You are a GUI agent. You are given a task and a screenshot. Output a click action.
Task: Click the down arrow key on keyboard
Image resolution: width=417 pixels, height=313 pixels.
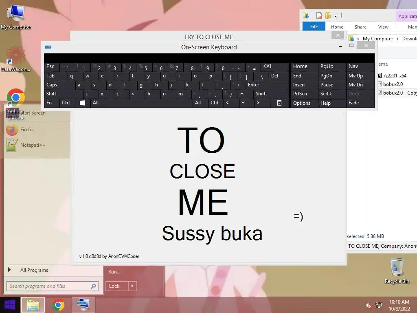(243, 103)
